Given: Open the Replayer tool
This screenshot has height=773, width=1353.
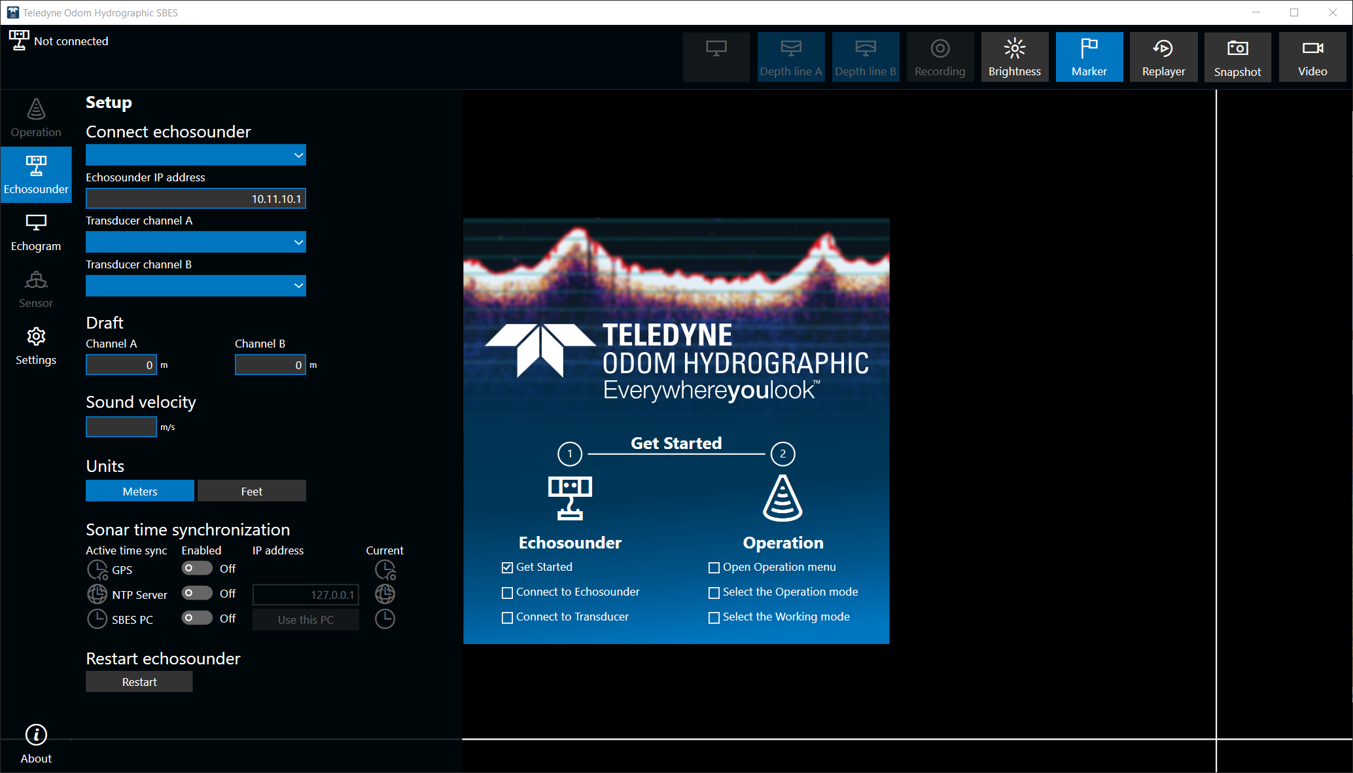Looking at the screenshot, I should (x=1163, y=57).
